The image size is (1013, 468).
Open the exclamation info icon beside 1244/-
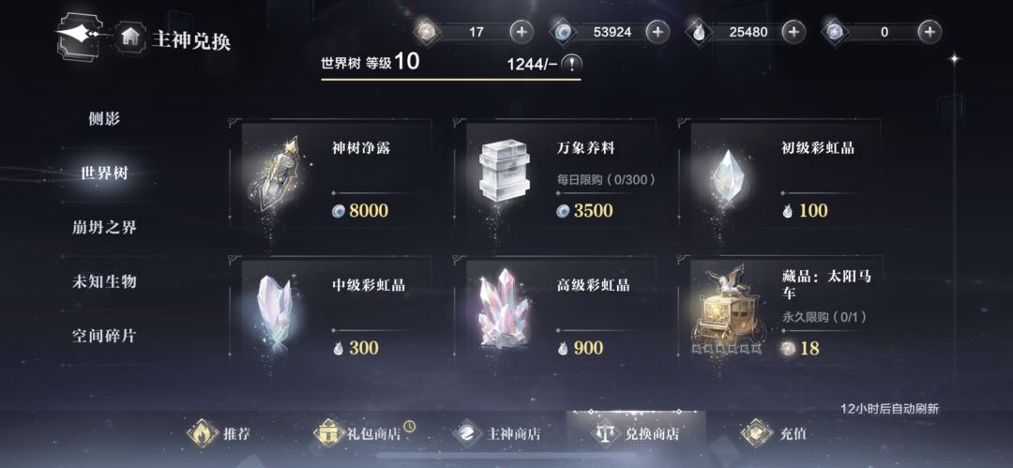(x=572, y=64)
